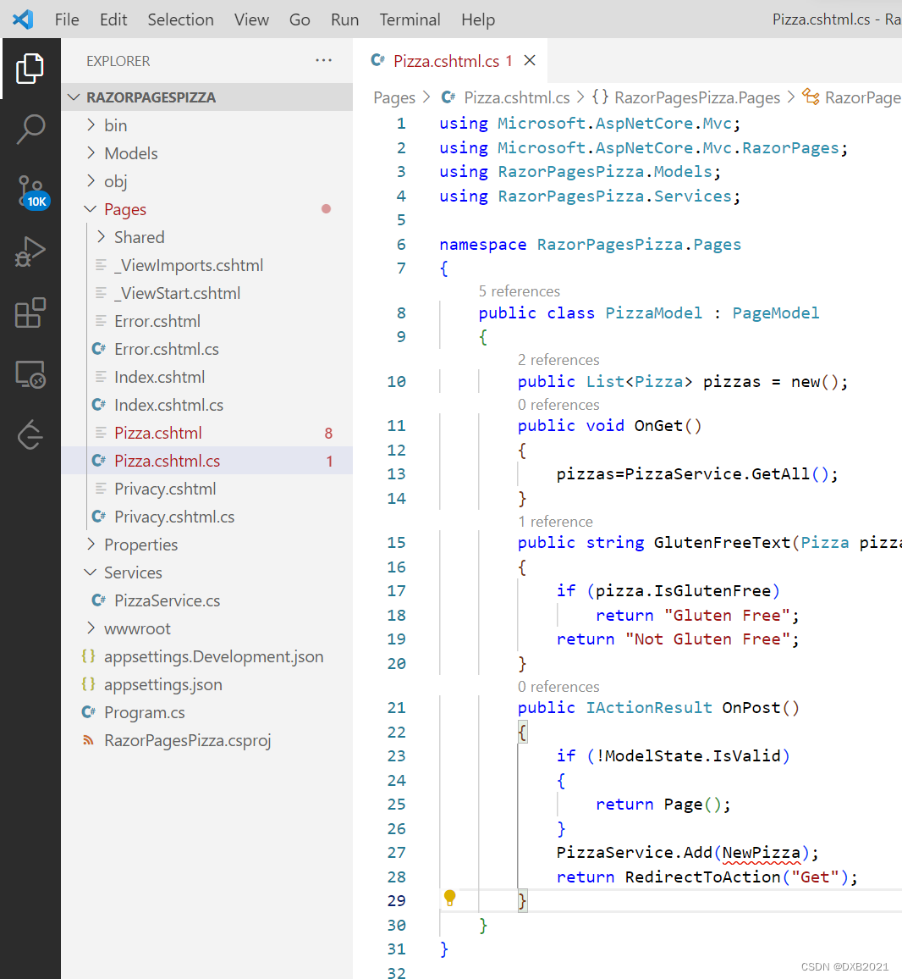Close the Pizza.cshtml.cs editor tab
This screenshot has width=902, height=979.
coord(530,60)
